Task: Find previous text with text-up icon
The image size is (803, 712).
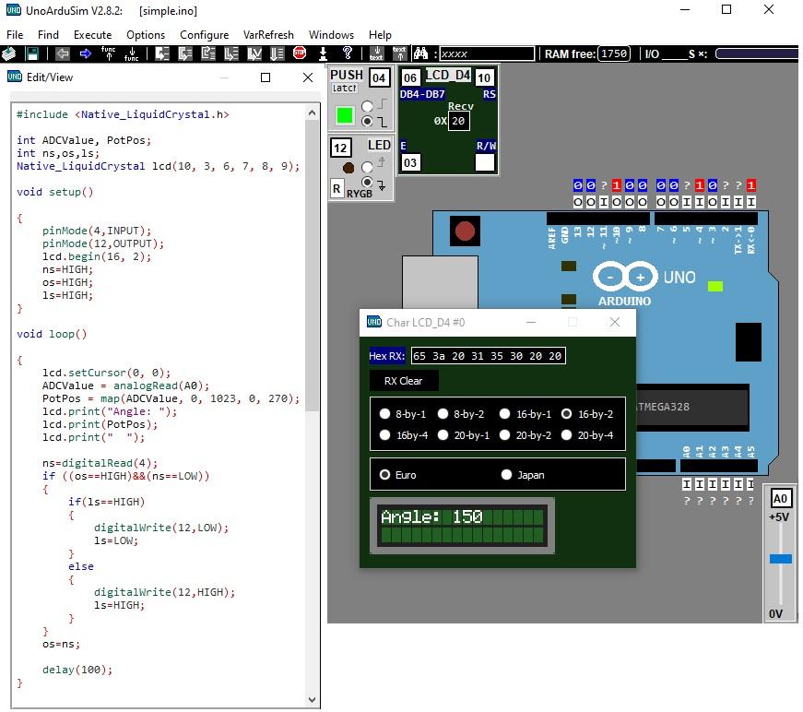Action: (399, 53)
